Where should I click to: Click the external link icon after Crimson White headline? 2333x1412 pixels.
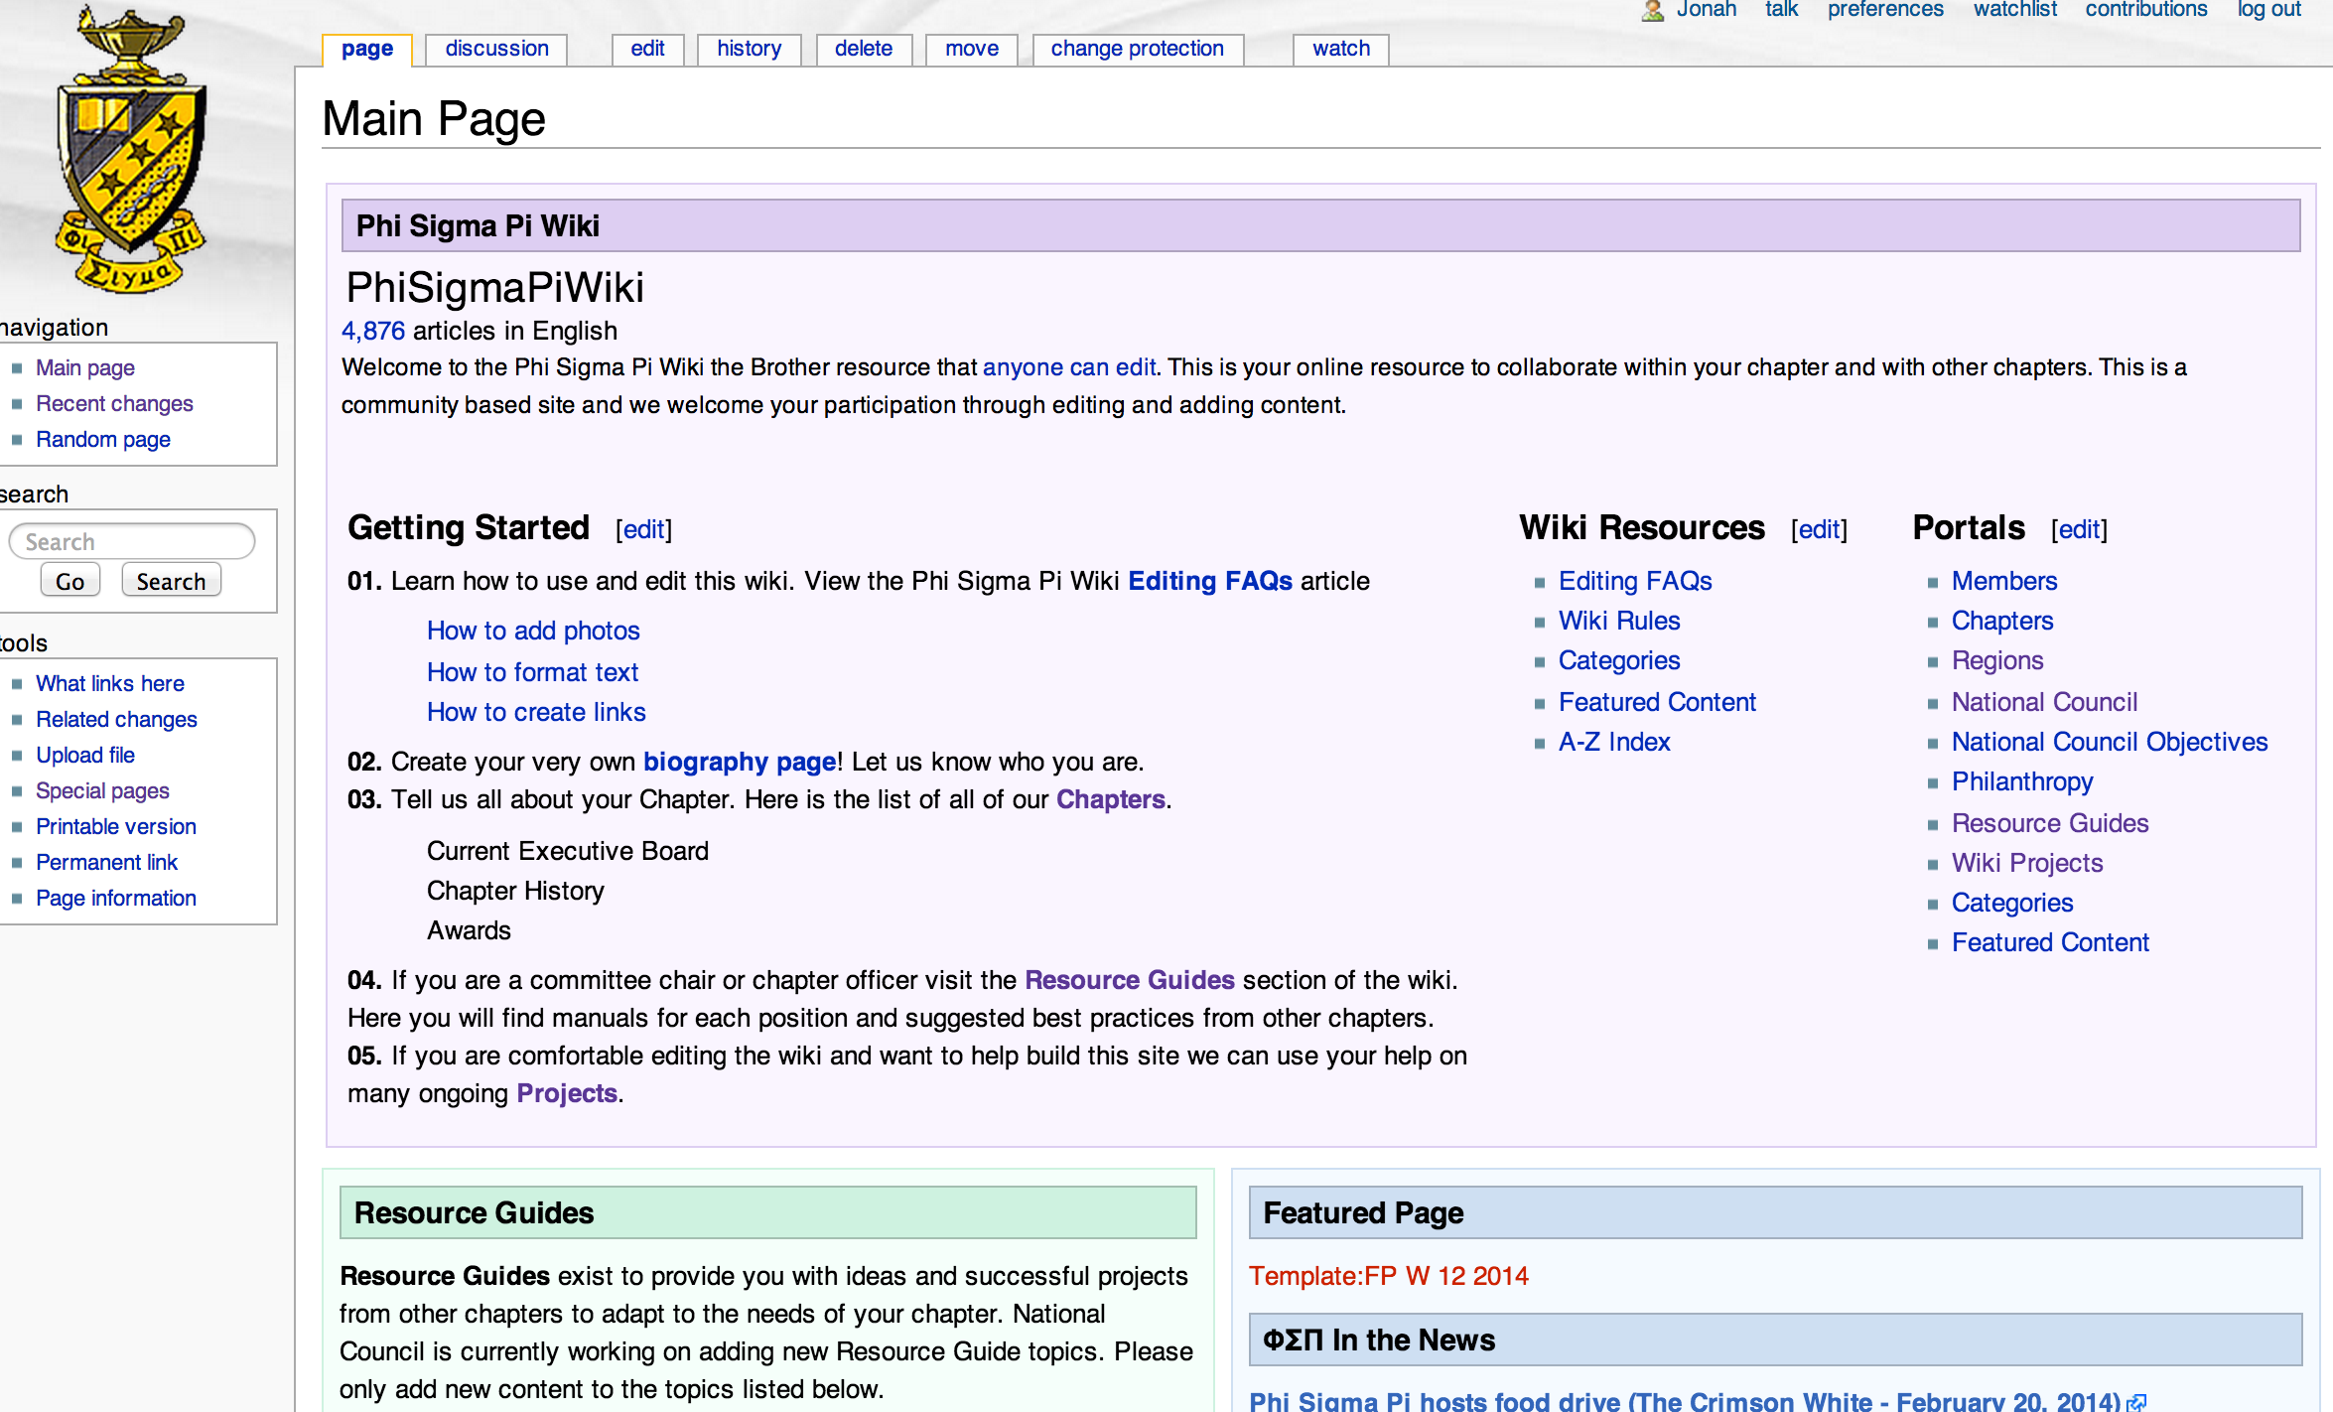click(x=2136, y=1402)
